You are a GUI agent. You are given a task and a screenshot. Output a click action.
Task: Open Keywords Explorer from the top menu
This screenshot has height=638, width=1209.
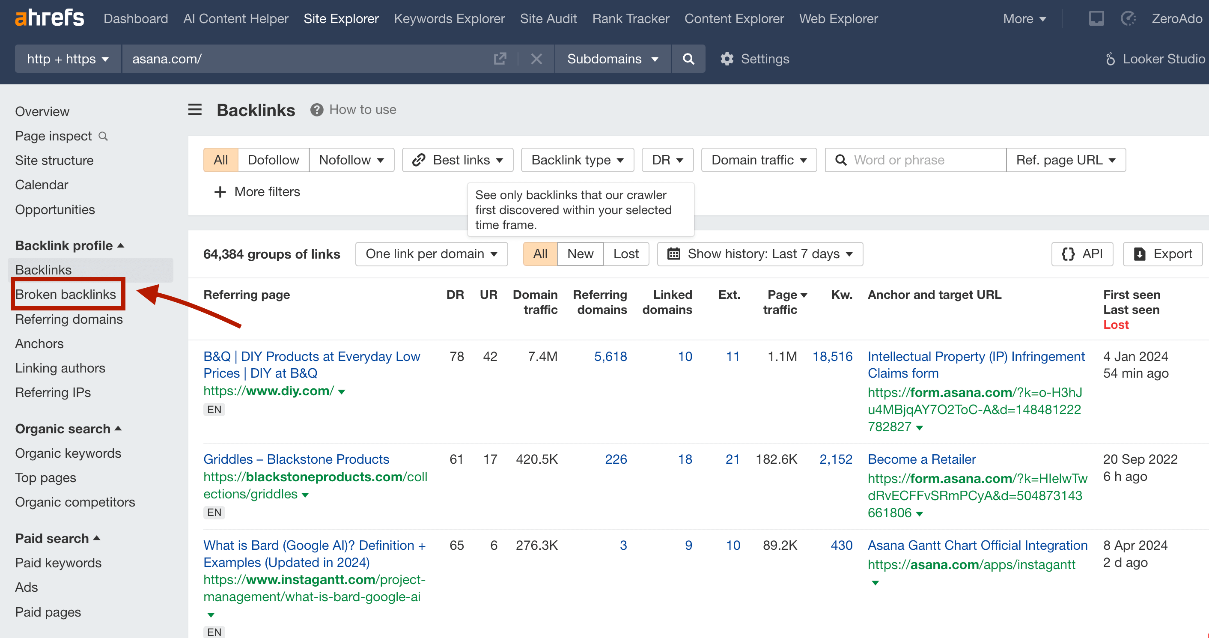click(449, 18)
